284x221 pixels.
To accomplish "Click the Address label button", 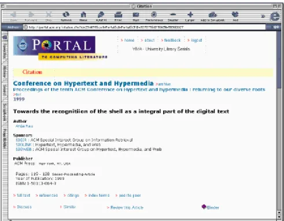I will pyautogui.click(x=13, y=27).
